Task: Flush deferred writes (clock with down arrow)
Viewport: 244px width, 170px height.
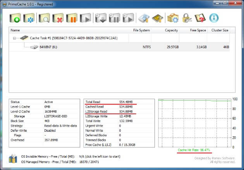Action: tap(101, 18)
